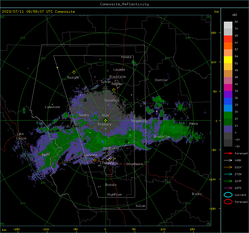This screenshot has width=249, height=233.
Task: Click the -50 tick on right axis
Action: coord(213,150)
